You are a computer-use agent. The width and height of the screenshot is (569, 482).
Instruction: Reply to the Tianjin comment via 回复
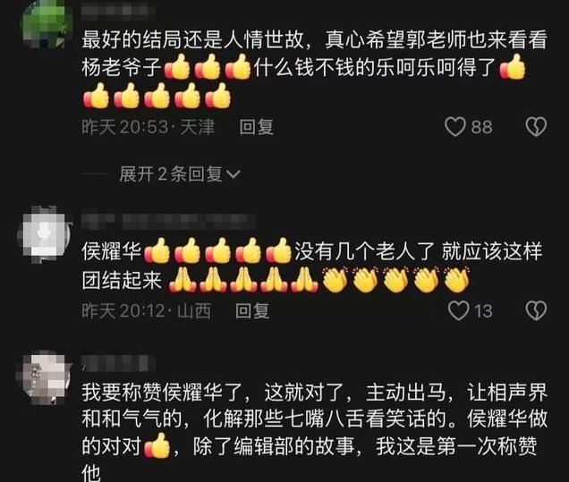pyautogui.click(x=256, y=127)
